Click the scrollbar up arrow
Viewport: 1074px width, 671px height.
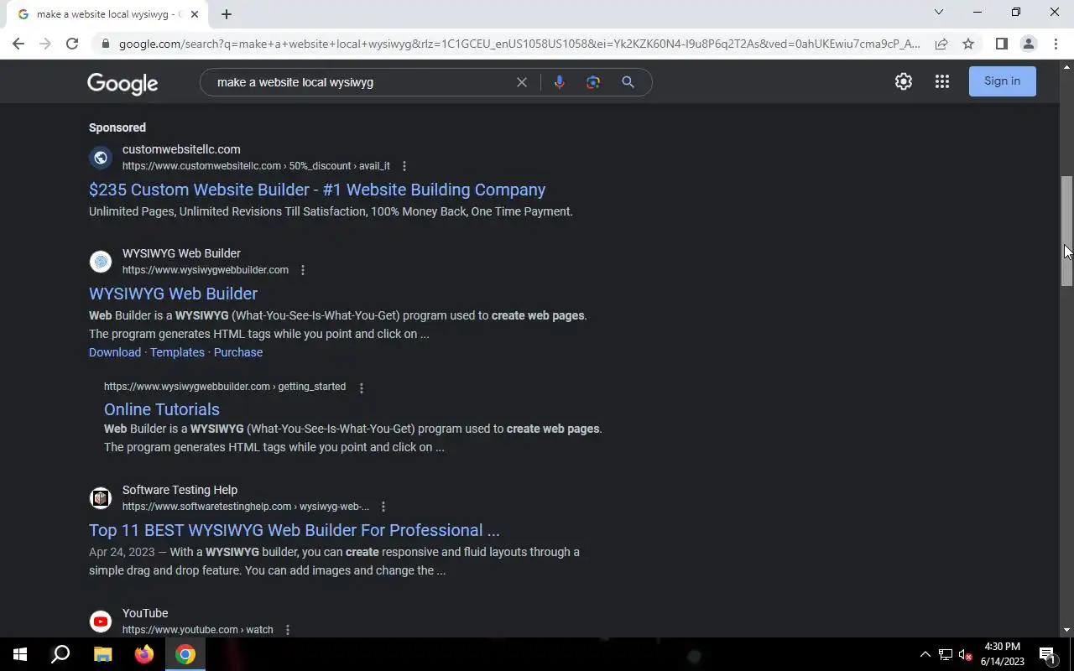[1066, 66]
